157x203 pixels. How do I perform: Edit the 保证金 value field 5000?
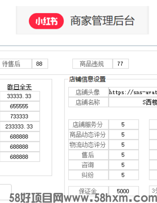click(x=124, y=191)
